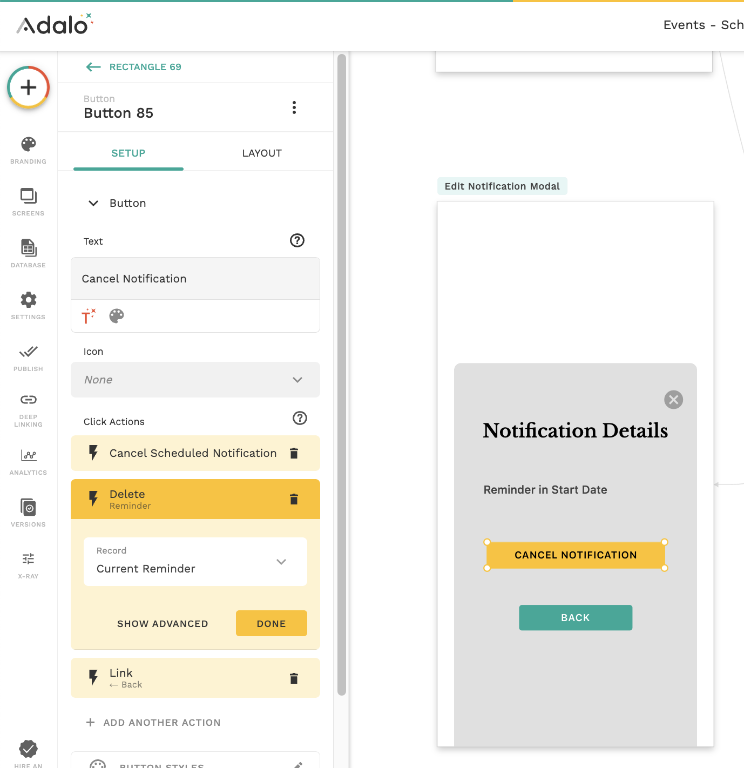Click the Done button

click(x=271, y=623)
